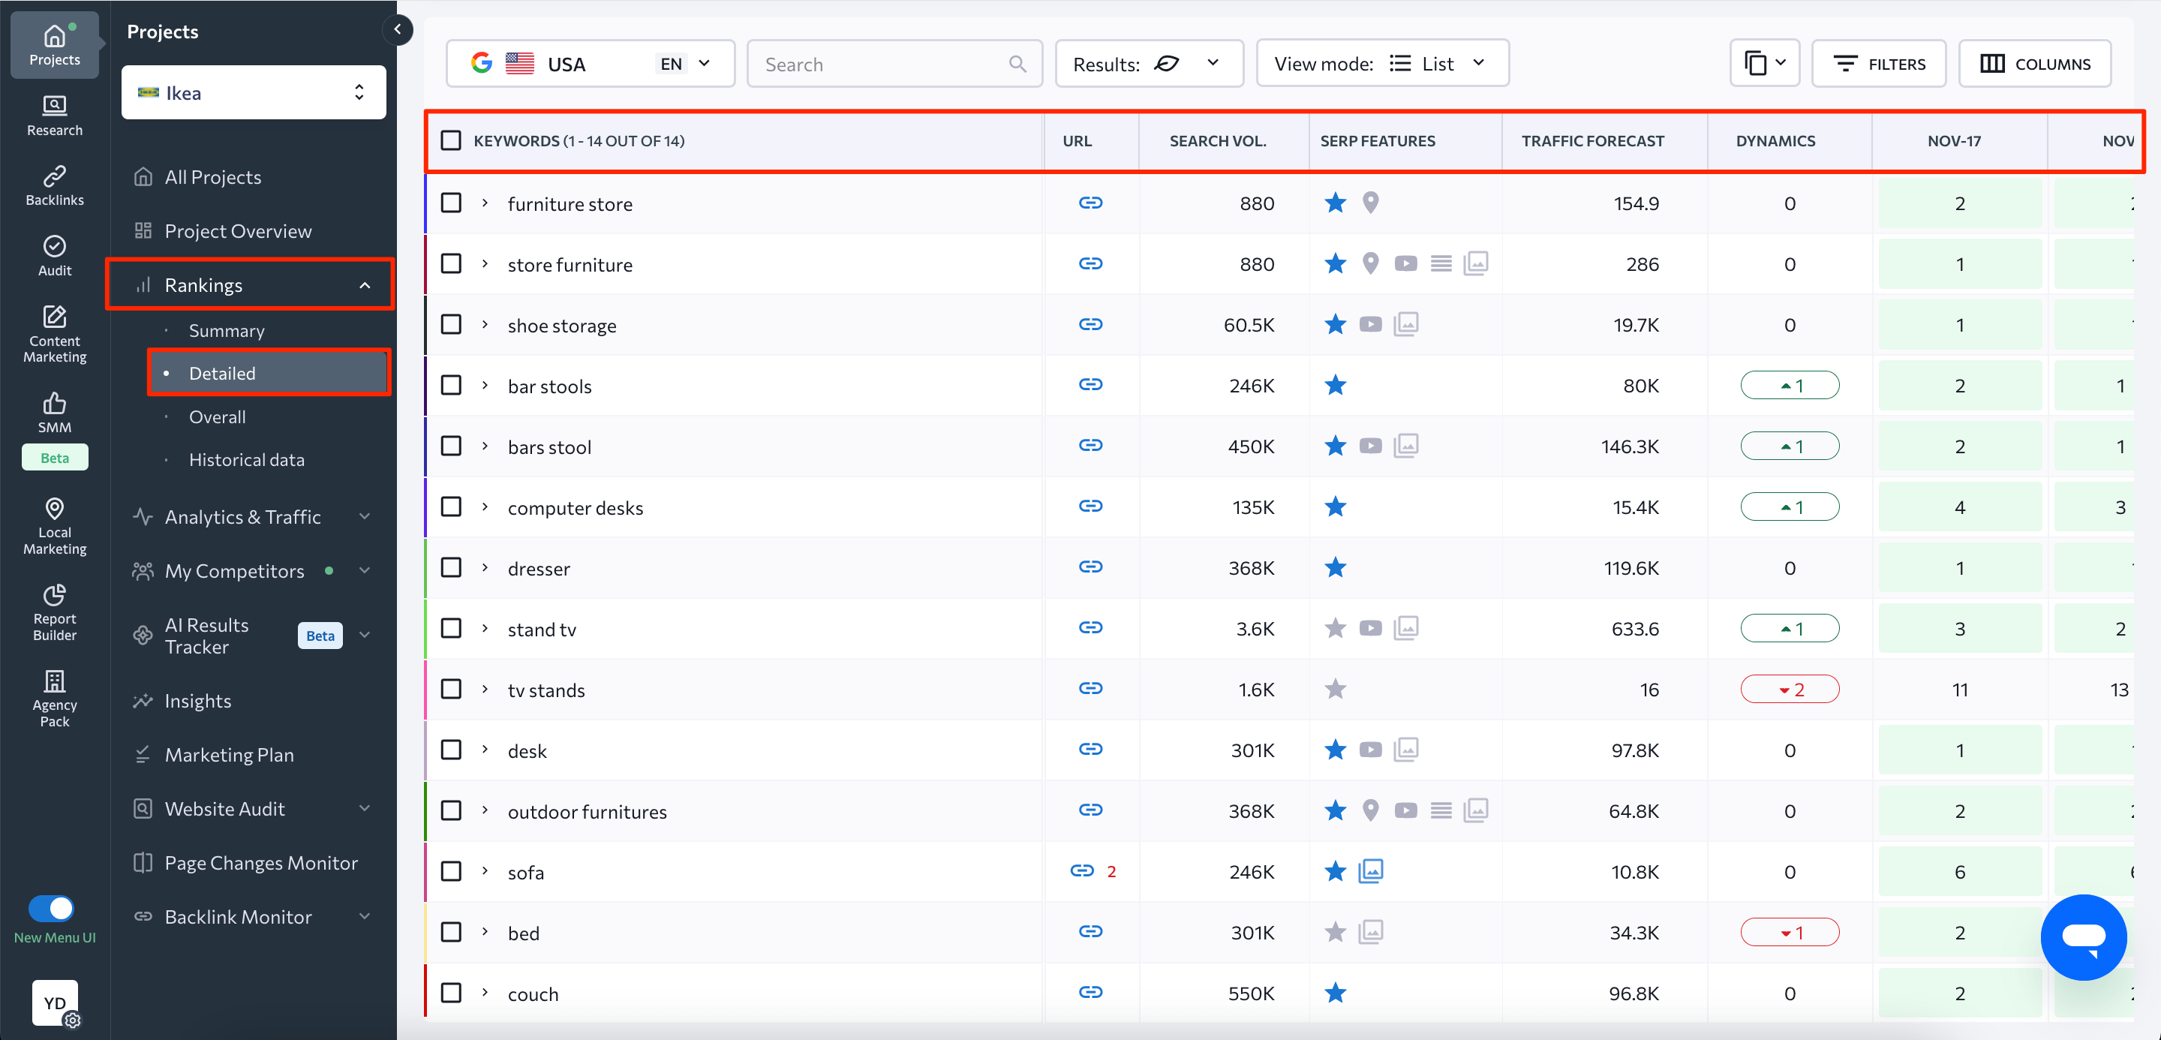Image resolution: width=2161 pixels, height=1040 pixels.
Task: Click the copy icon dropdown
Action: click(x=1764, y=64)
